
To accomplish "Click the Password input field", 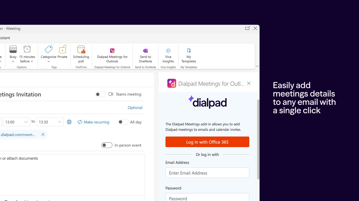I will point(207,197).
